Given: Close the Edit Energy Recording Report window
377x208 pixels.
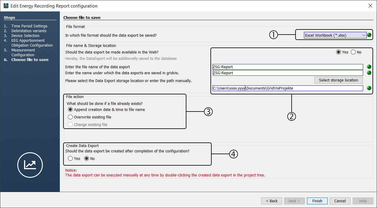Looking at the screenshot, I should tap(370, 6).
